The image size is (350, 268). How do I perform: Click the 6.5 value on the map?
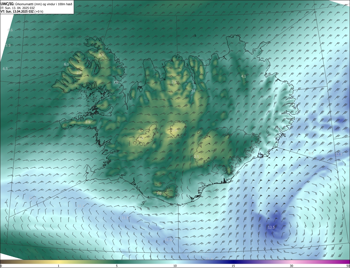[x=5, y=69]
